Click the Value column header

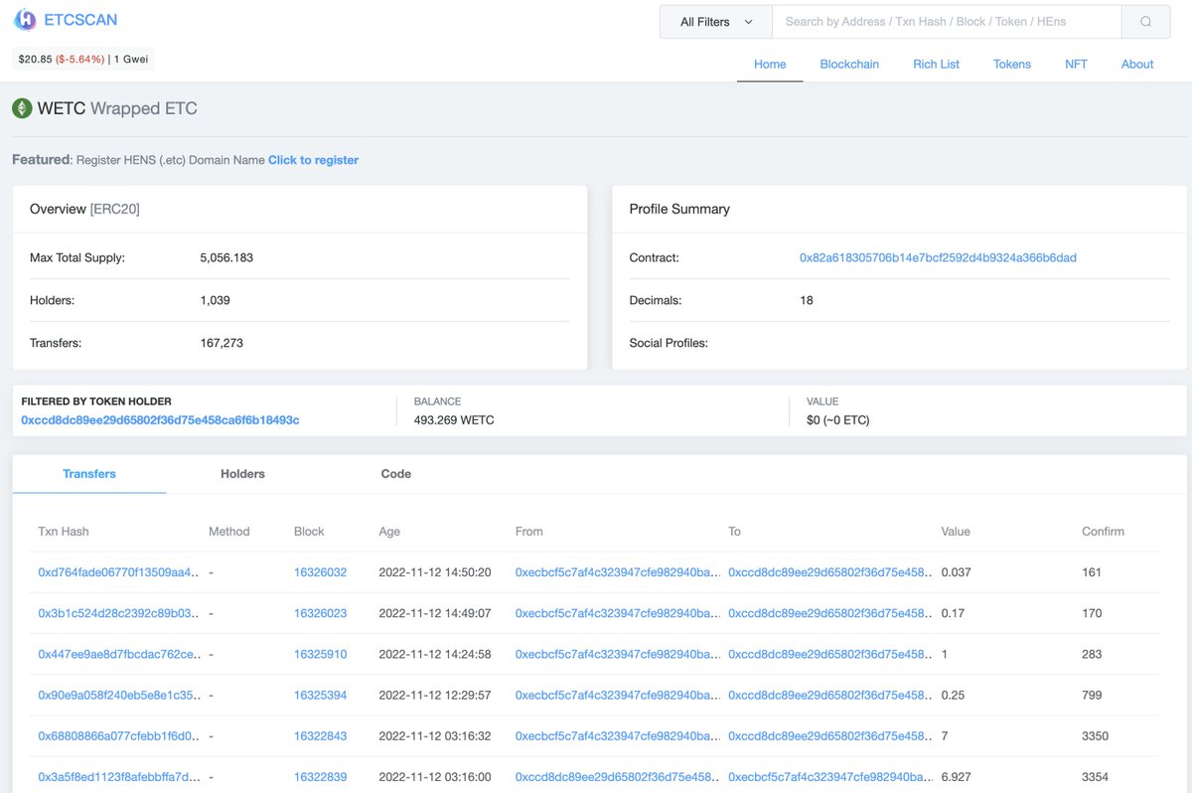(x=956, y=532)
